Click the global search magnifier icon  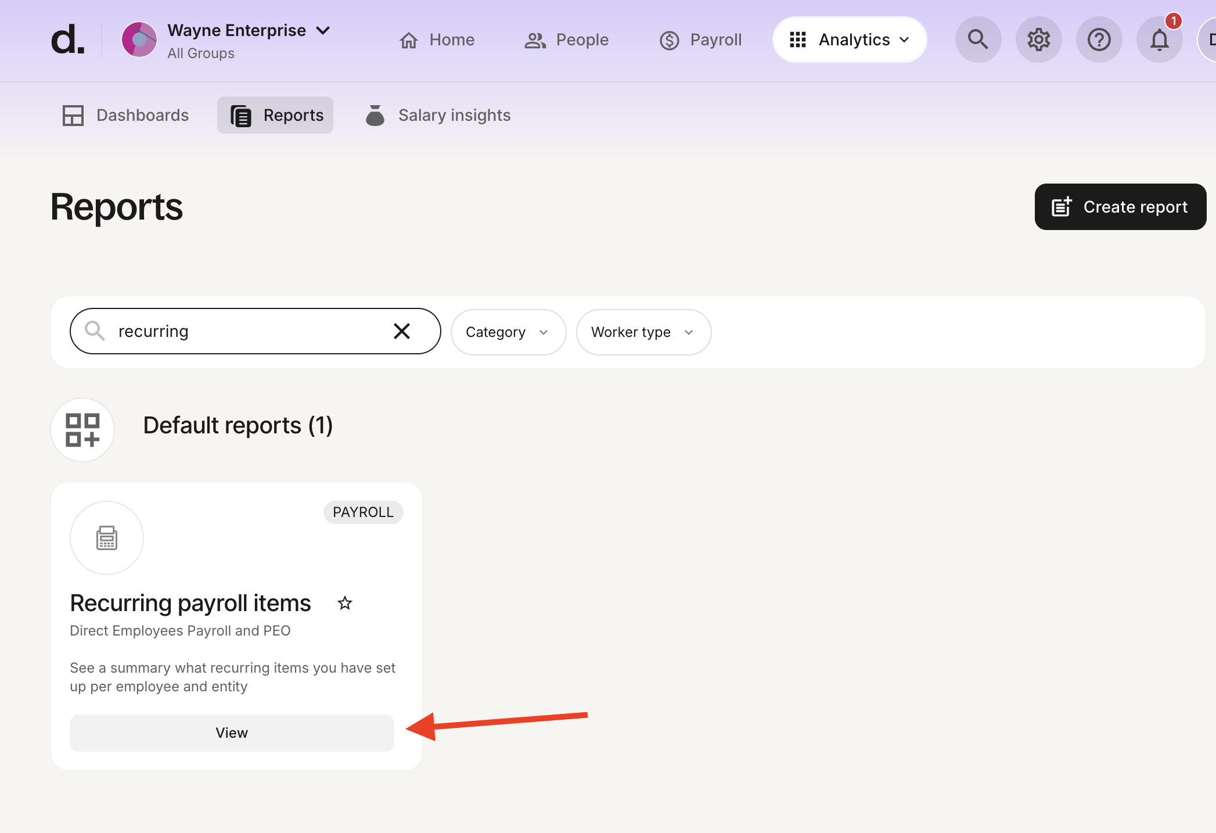pos(978,40)
